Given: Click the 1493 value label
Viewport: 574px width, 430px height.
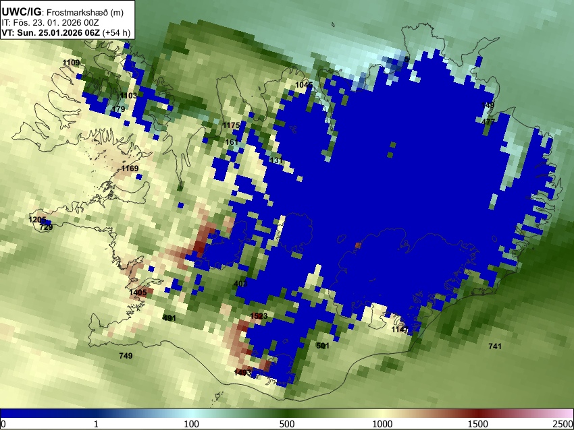Looking at the screenshot, I should (242, 373).
